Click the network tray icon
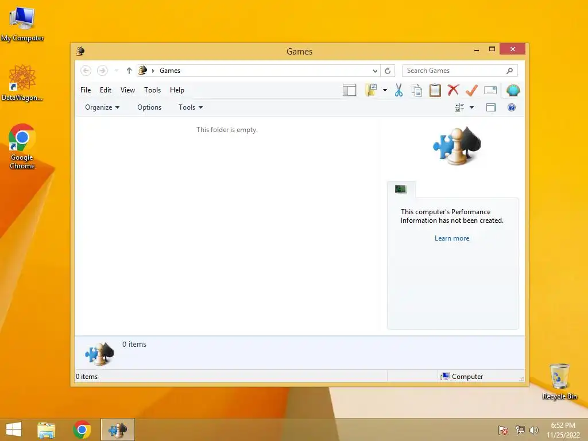The image size is (588, 441). point(520,430)
